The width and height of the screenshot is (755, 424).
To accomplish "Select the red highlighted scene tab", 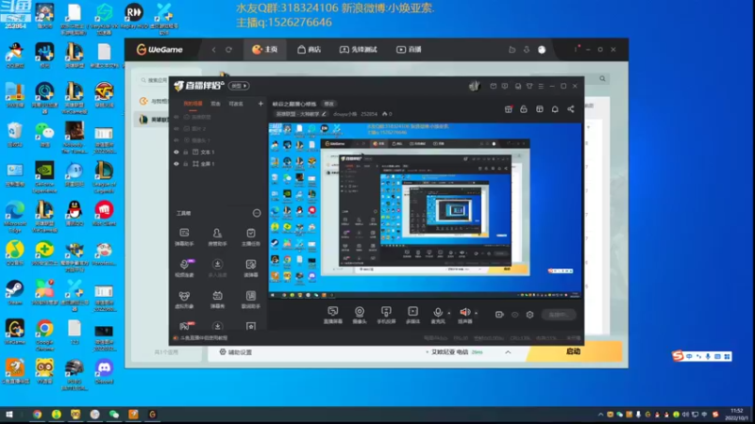I will 193,104.
